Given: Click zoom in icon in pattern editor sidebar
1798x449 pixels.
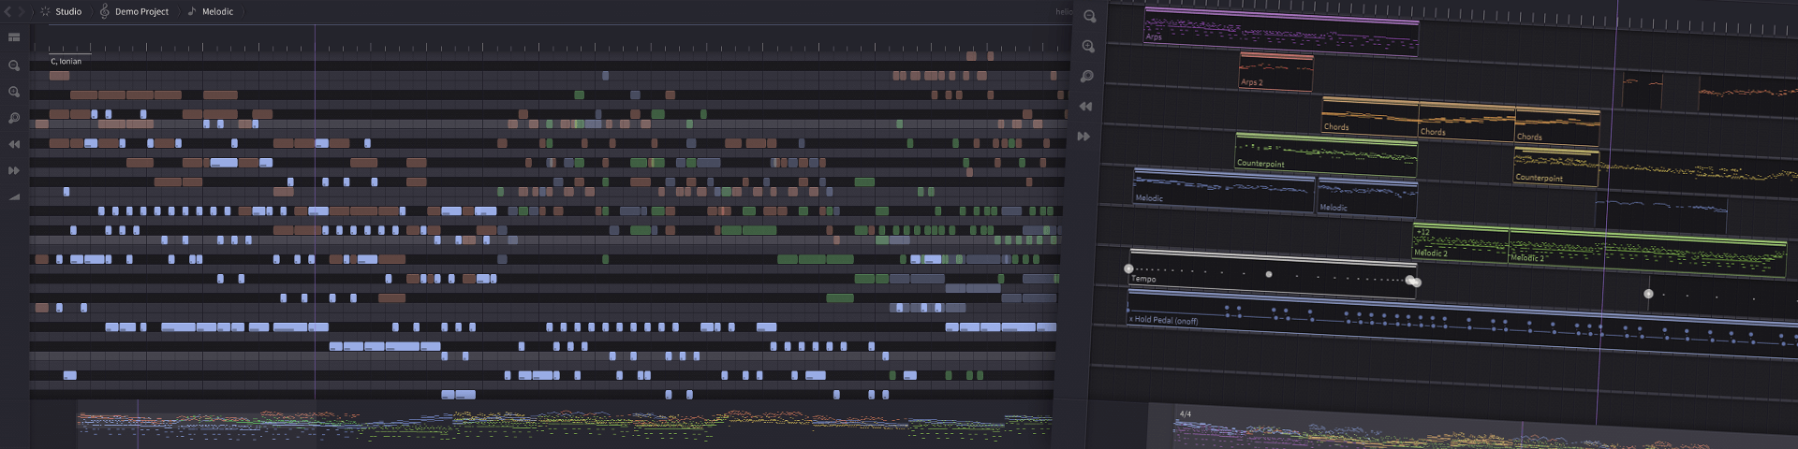Looking at the screenshot, I should [1088, 46].
